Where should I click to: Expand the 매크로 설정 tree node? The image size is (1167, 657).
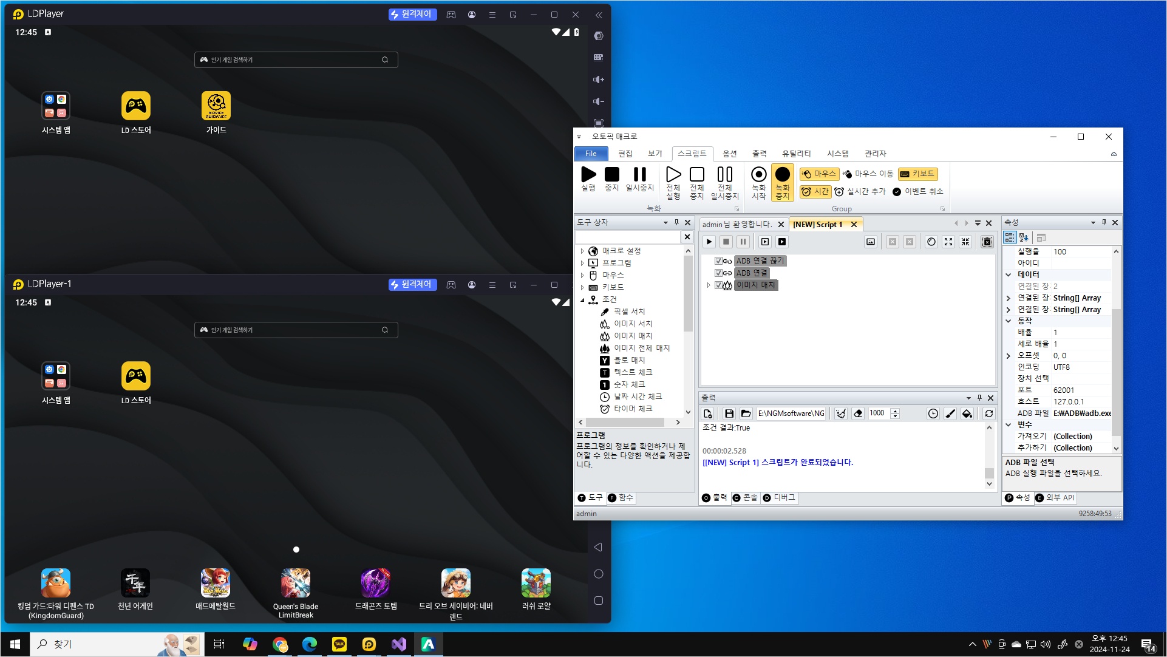[582, 251]
